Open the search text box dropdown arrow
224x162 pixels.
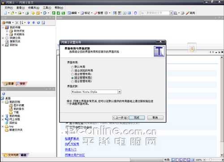click(171, 13)
